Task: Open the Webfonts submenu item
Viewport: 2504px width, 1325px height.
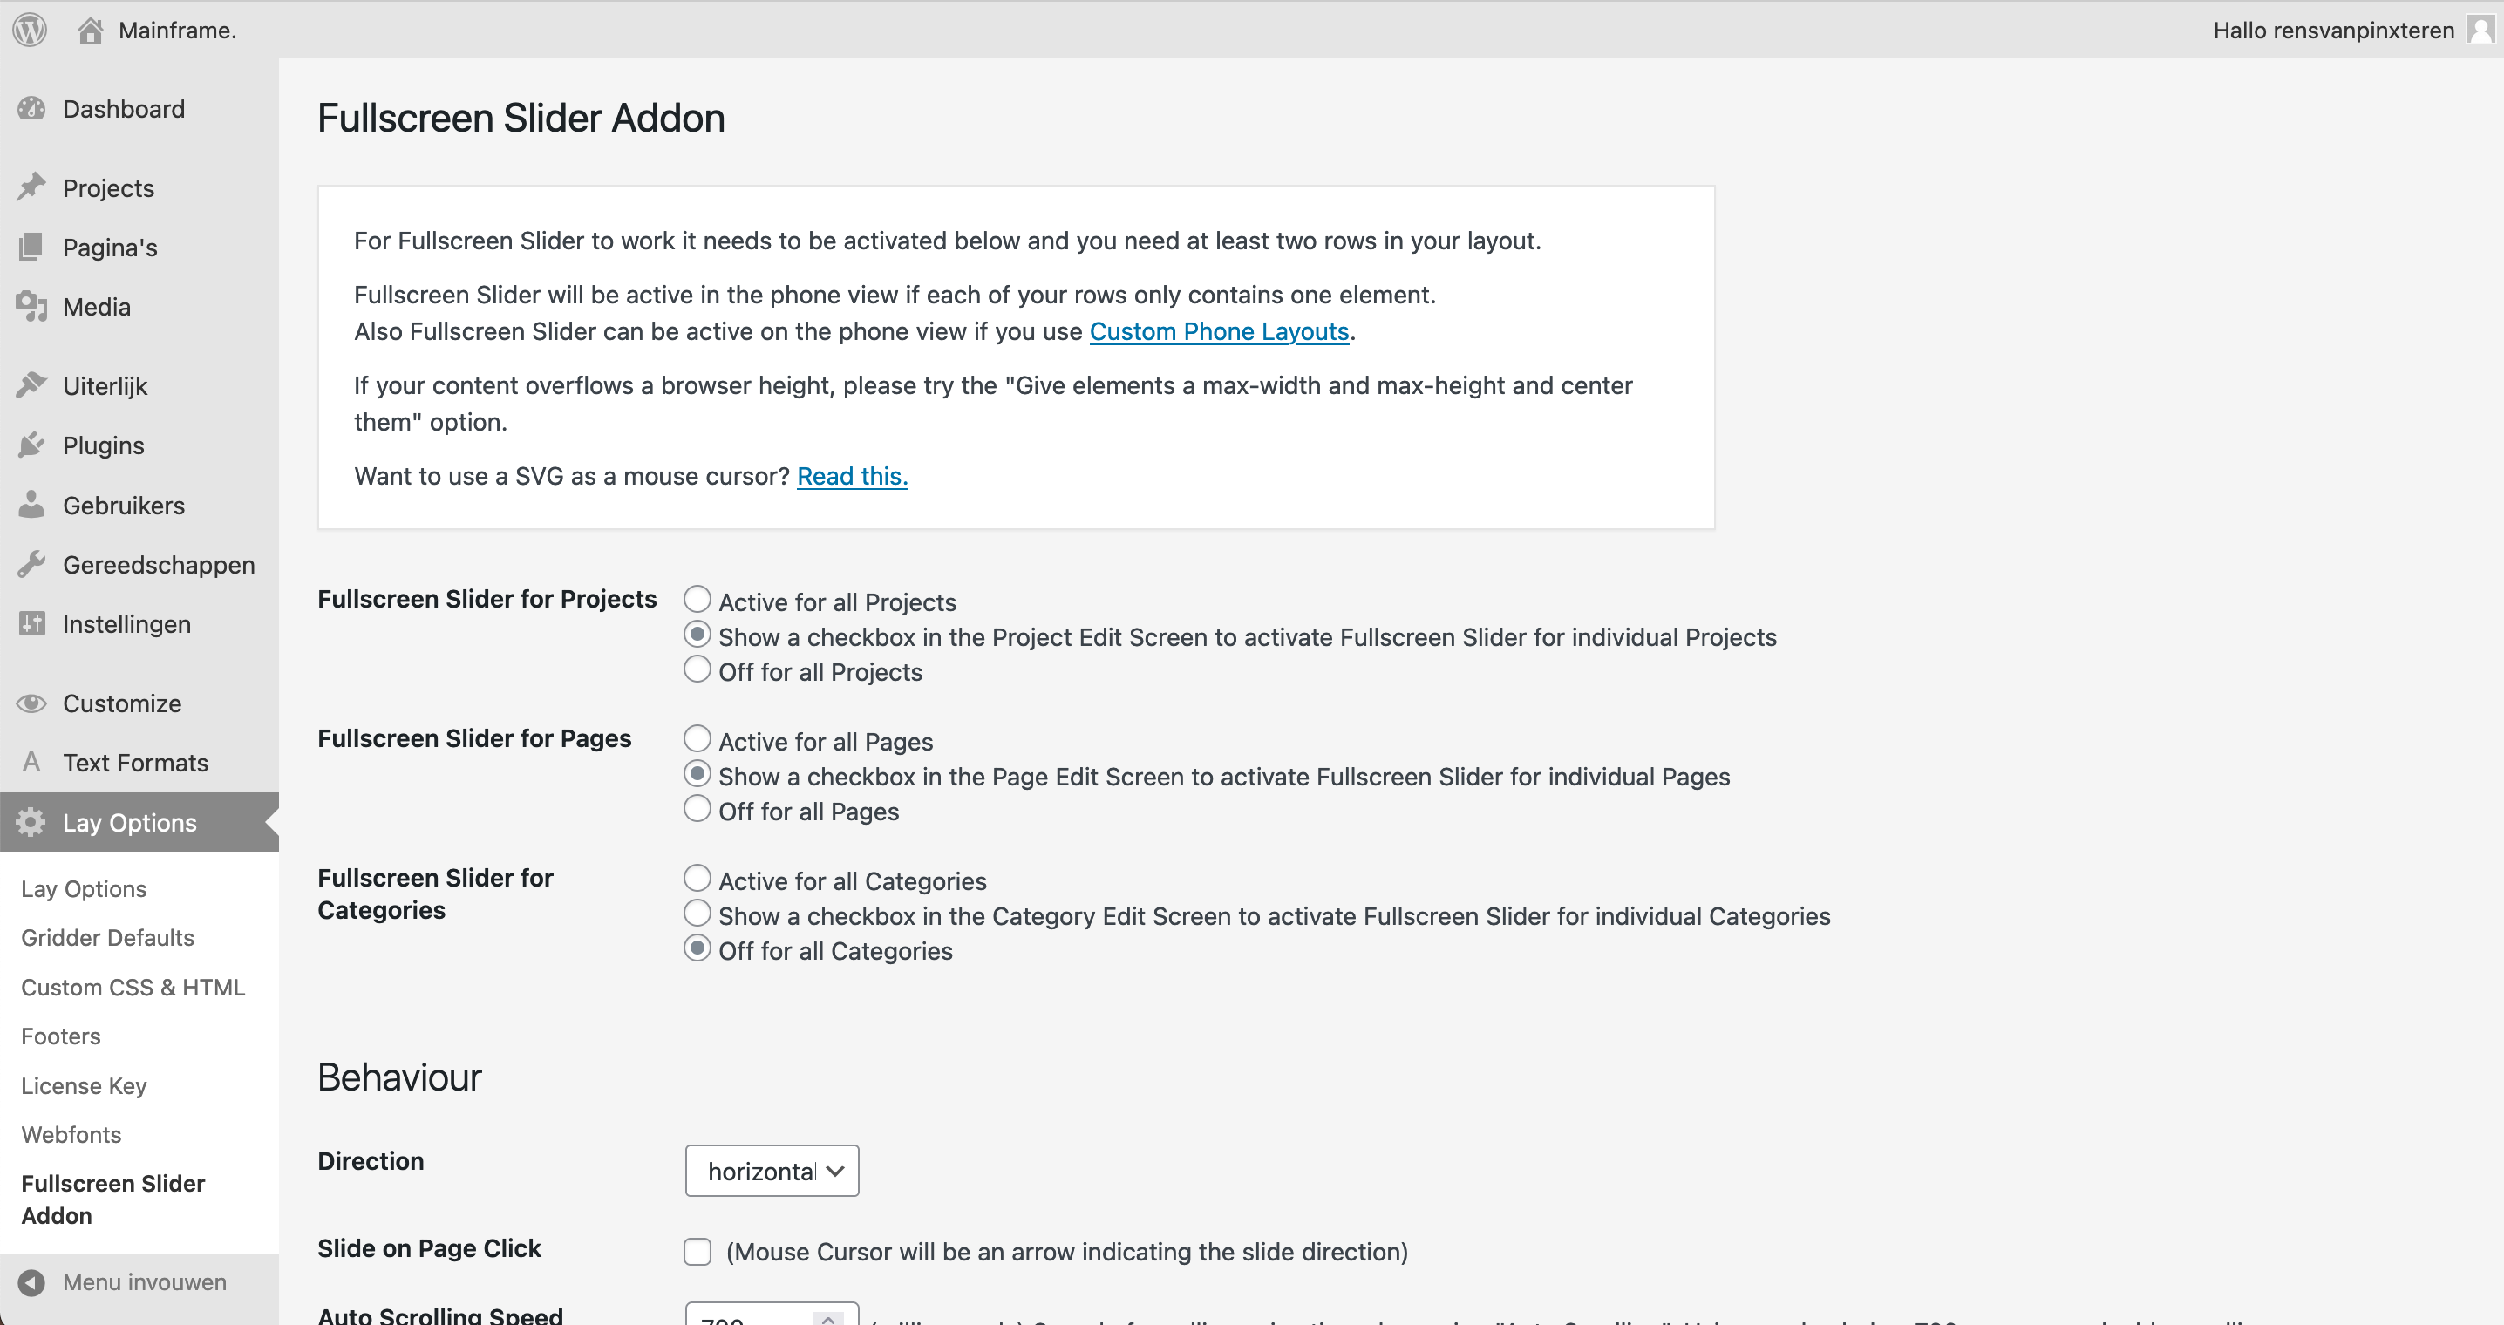Action: point(71,1134)
